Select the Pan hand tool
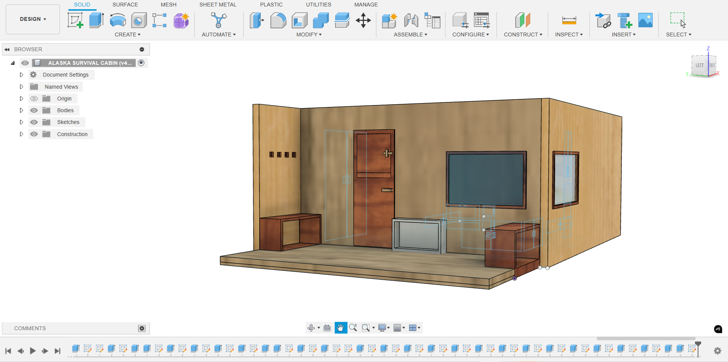 point(340,328)
